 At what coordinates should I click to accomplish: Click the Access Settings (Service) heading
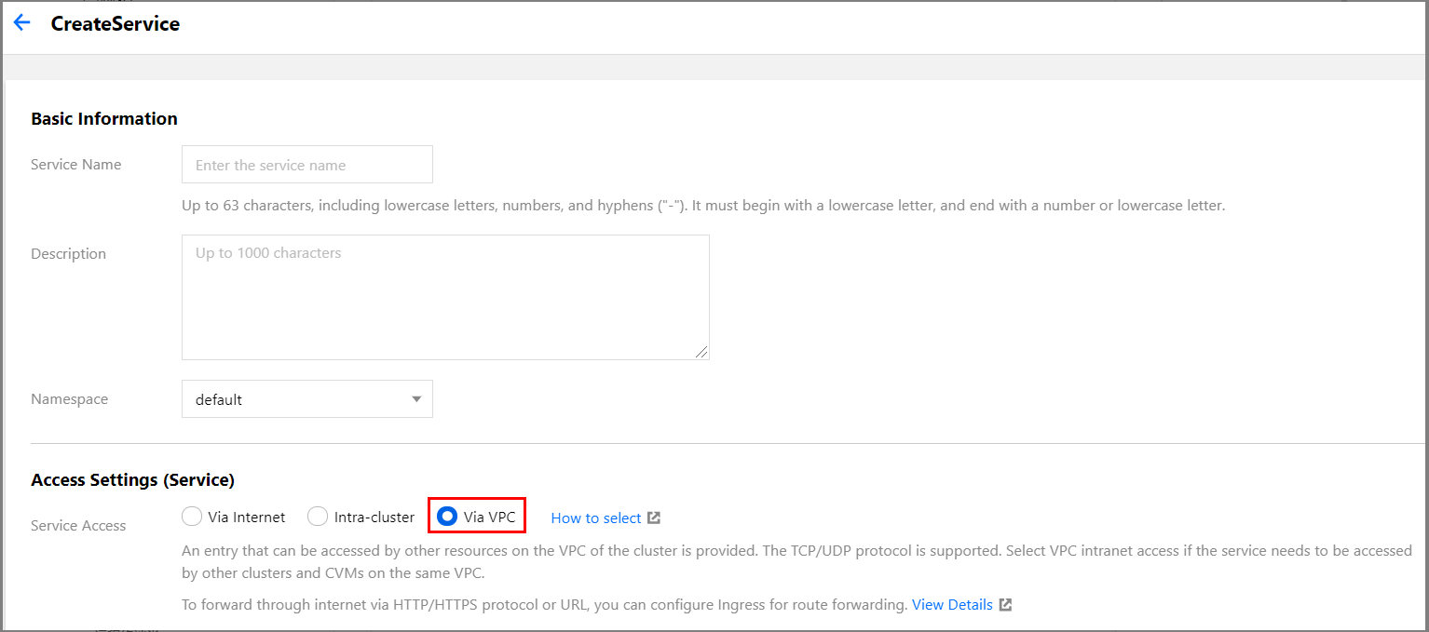[132, 480]
